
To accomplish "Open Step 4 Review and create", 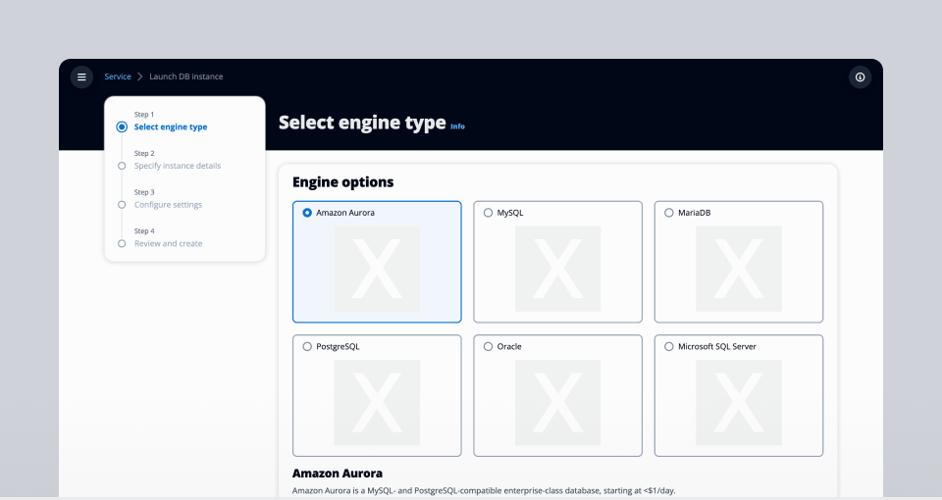I will (168, 243).
